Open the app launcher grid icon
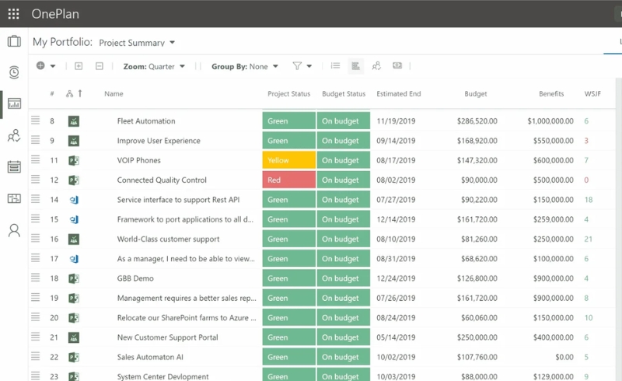The image size is (622, 381). click(13, 14)
